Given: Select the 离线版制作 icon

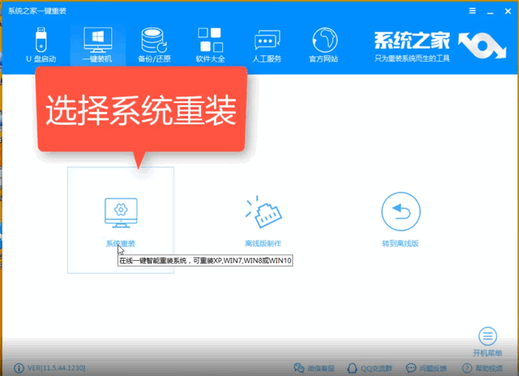Looking at the screenshot, I should click(262, 211).
